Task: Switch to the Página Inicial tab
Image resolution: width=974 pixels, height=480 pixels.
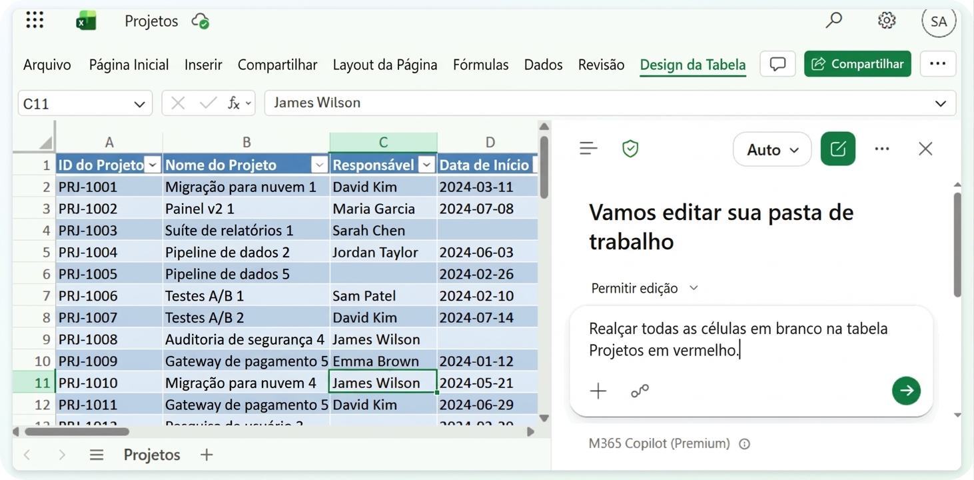Action: [129, 65]
